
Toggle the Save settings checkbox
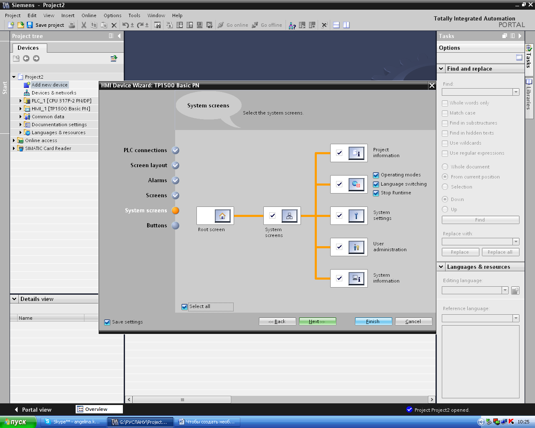pyautogui.click(x=107, y=322)
